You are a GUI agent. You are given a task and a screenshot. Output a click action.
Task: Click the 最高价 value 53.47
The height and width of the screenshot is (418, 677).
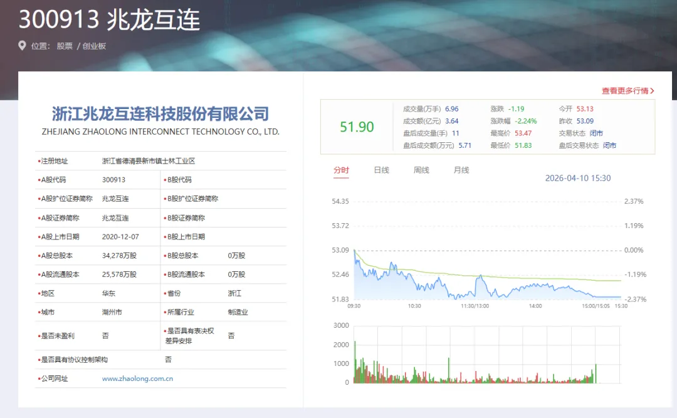coord(523,133)
